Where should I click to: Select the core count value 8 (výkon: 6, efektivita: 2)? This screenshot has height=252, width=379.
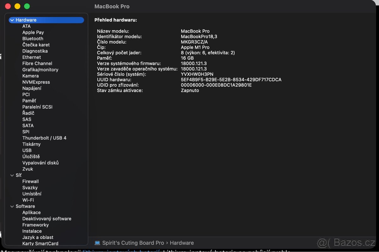tap(208, 53)
